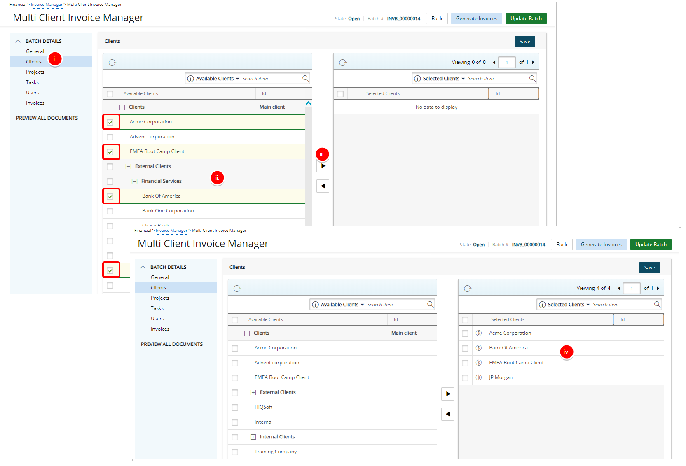The height and width of the screenshot is (466, 686).
Task: Move clients back left in upper window
Action: (x=323, y=186)
